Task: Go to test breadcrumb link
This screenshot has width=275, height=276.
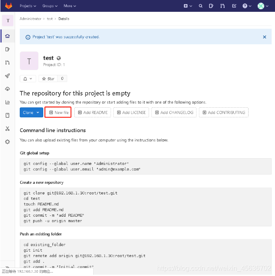Action: [50, 19]
